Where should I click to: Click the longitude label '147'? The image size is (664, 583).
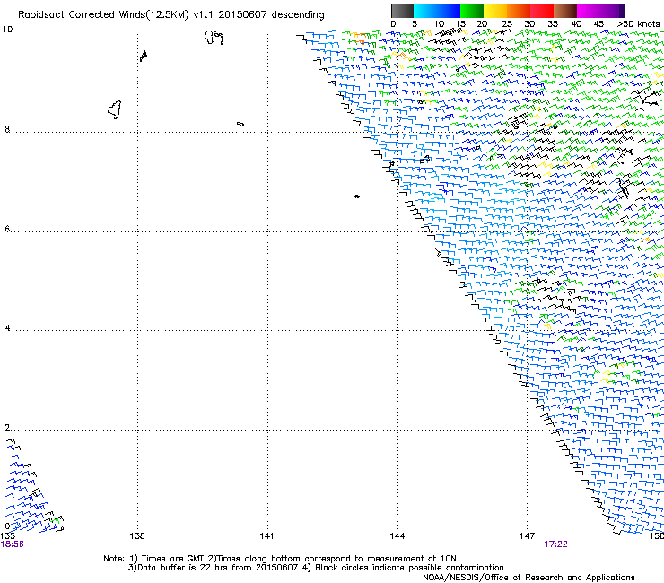point(528,536)
